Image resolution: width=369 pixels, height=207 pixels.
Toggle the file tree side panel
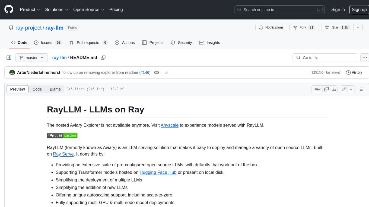[9, 58]
